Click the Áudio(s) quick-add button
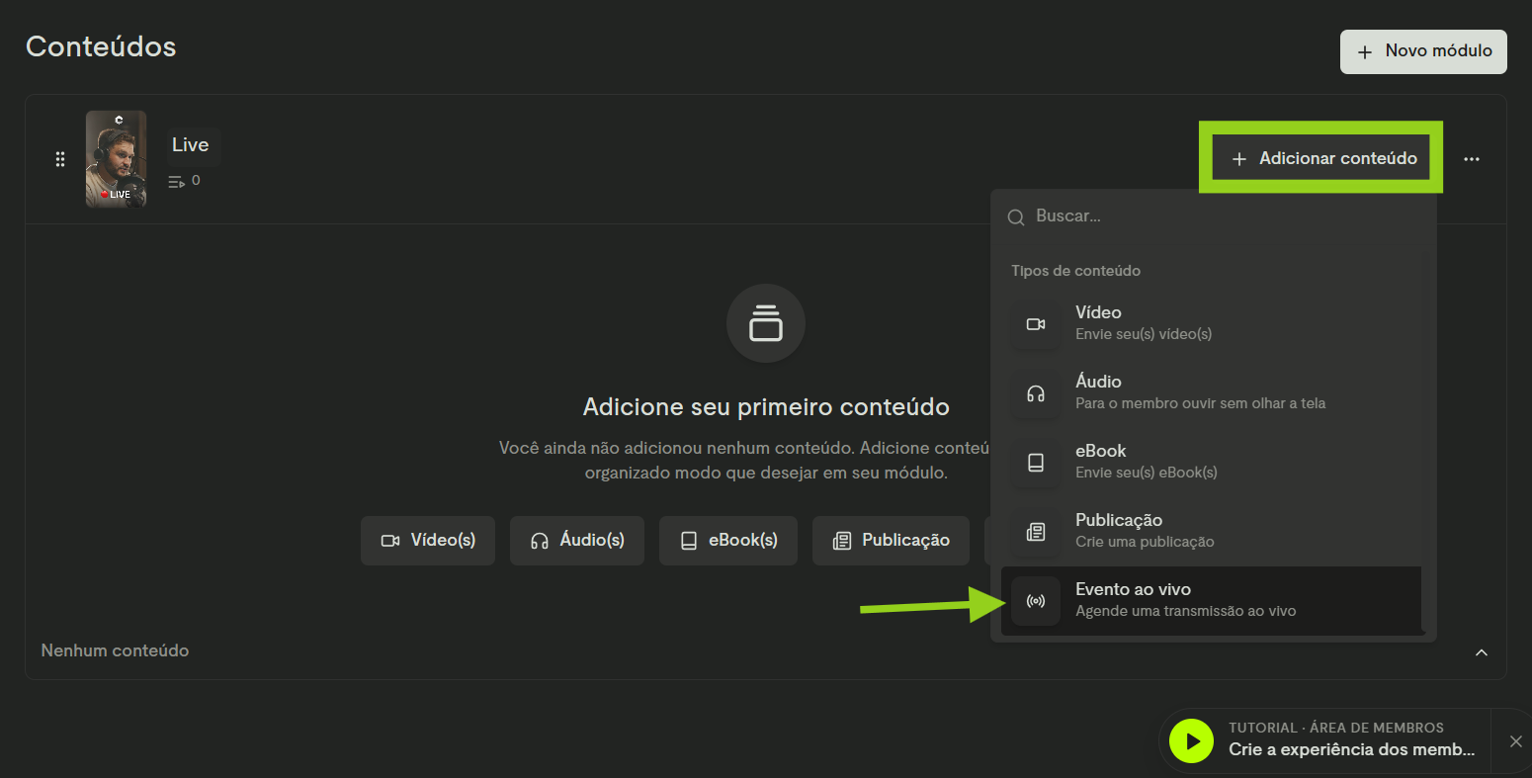 pos(577,541)
